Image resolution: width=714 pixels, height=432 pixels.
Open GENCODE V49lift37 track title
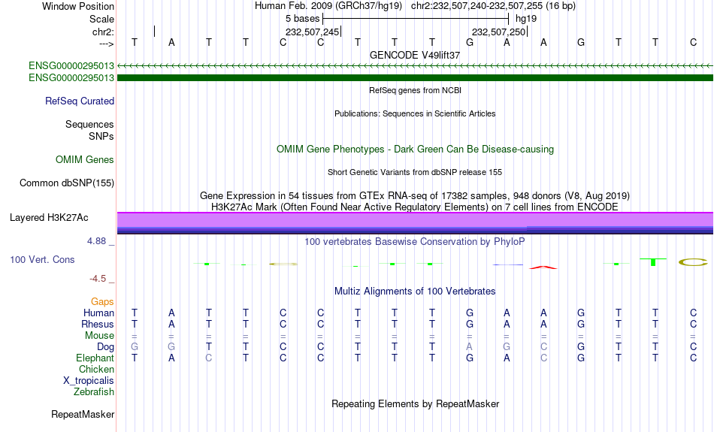(x=415, y=55)
